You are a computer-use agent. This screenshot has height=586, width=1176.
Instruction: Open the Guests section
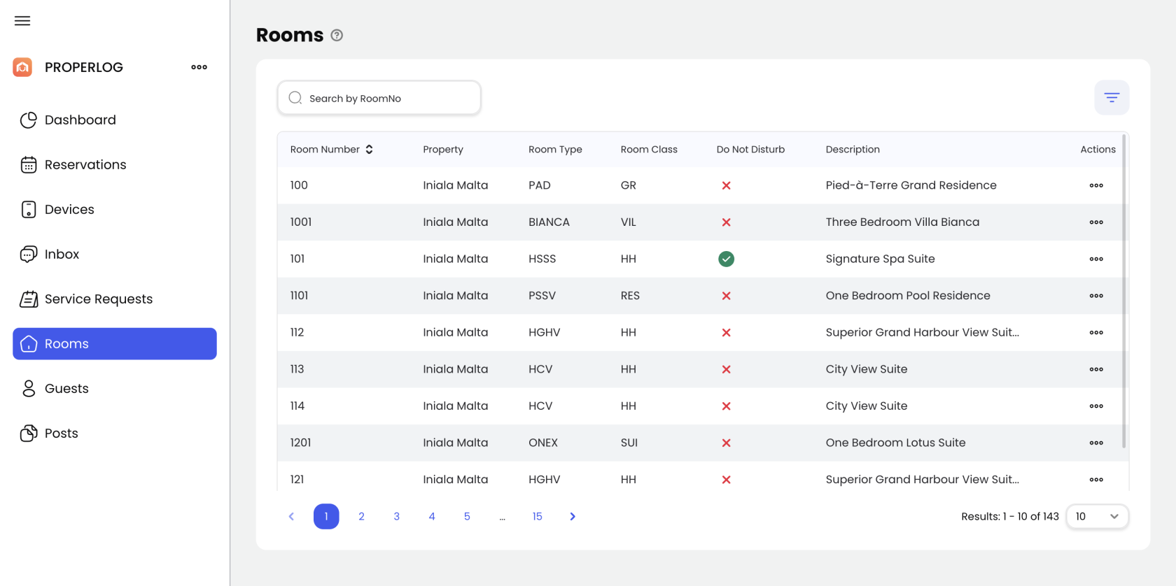66,389
